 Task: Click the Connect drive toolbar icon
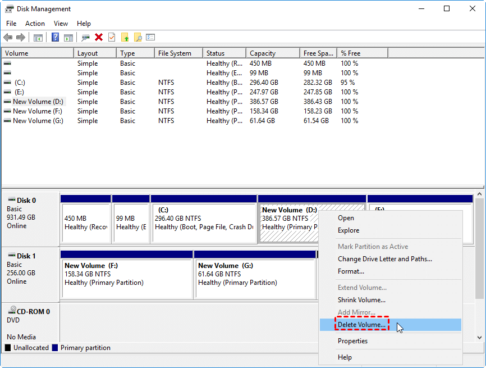[85, 38]
